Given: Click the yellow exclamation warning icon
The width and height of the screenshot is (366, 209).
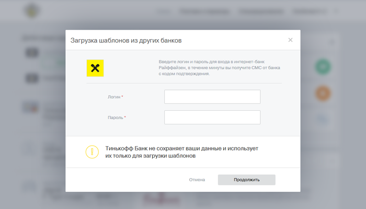Looking at the screenshot, I should pos(92,152).
